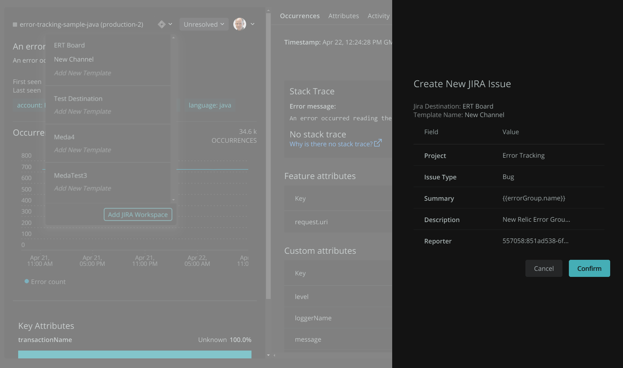This screenshot has height=368, width=623.
Task: Confirm creating the new JIRA issue
Action: coord(589,268)
